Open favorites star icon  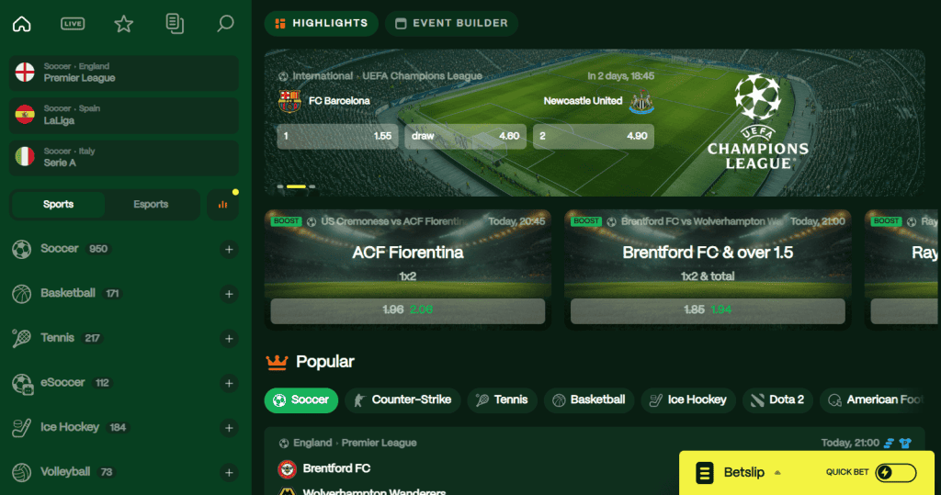pyautogui.click(x=124, y=24)
